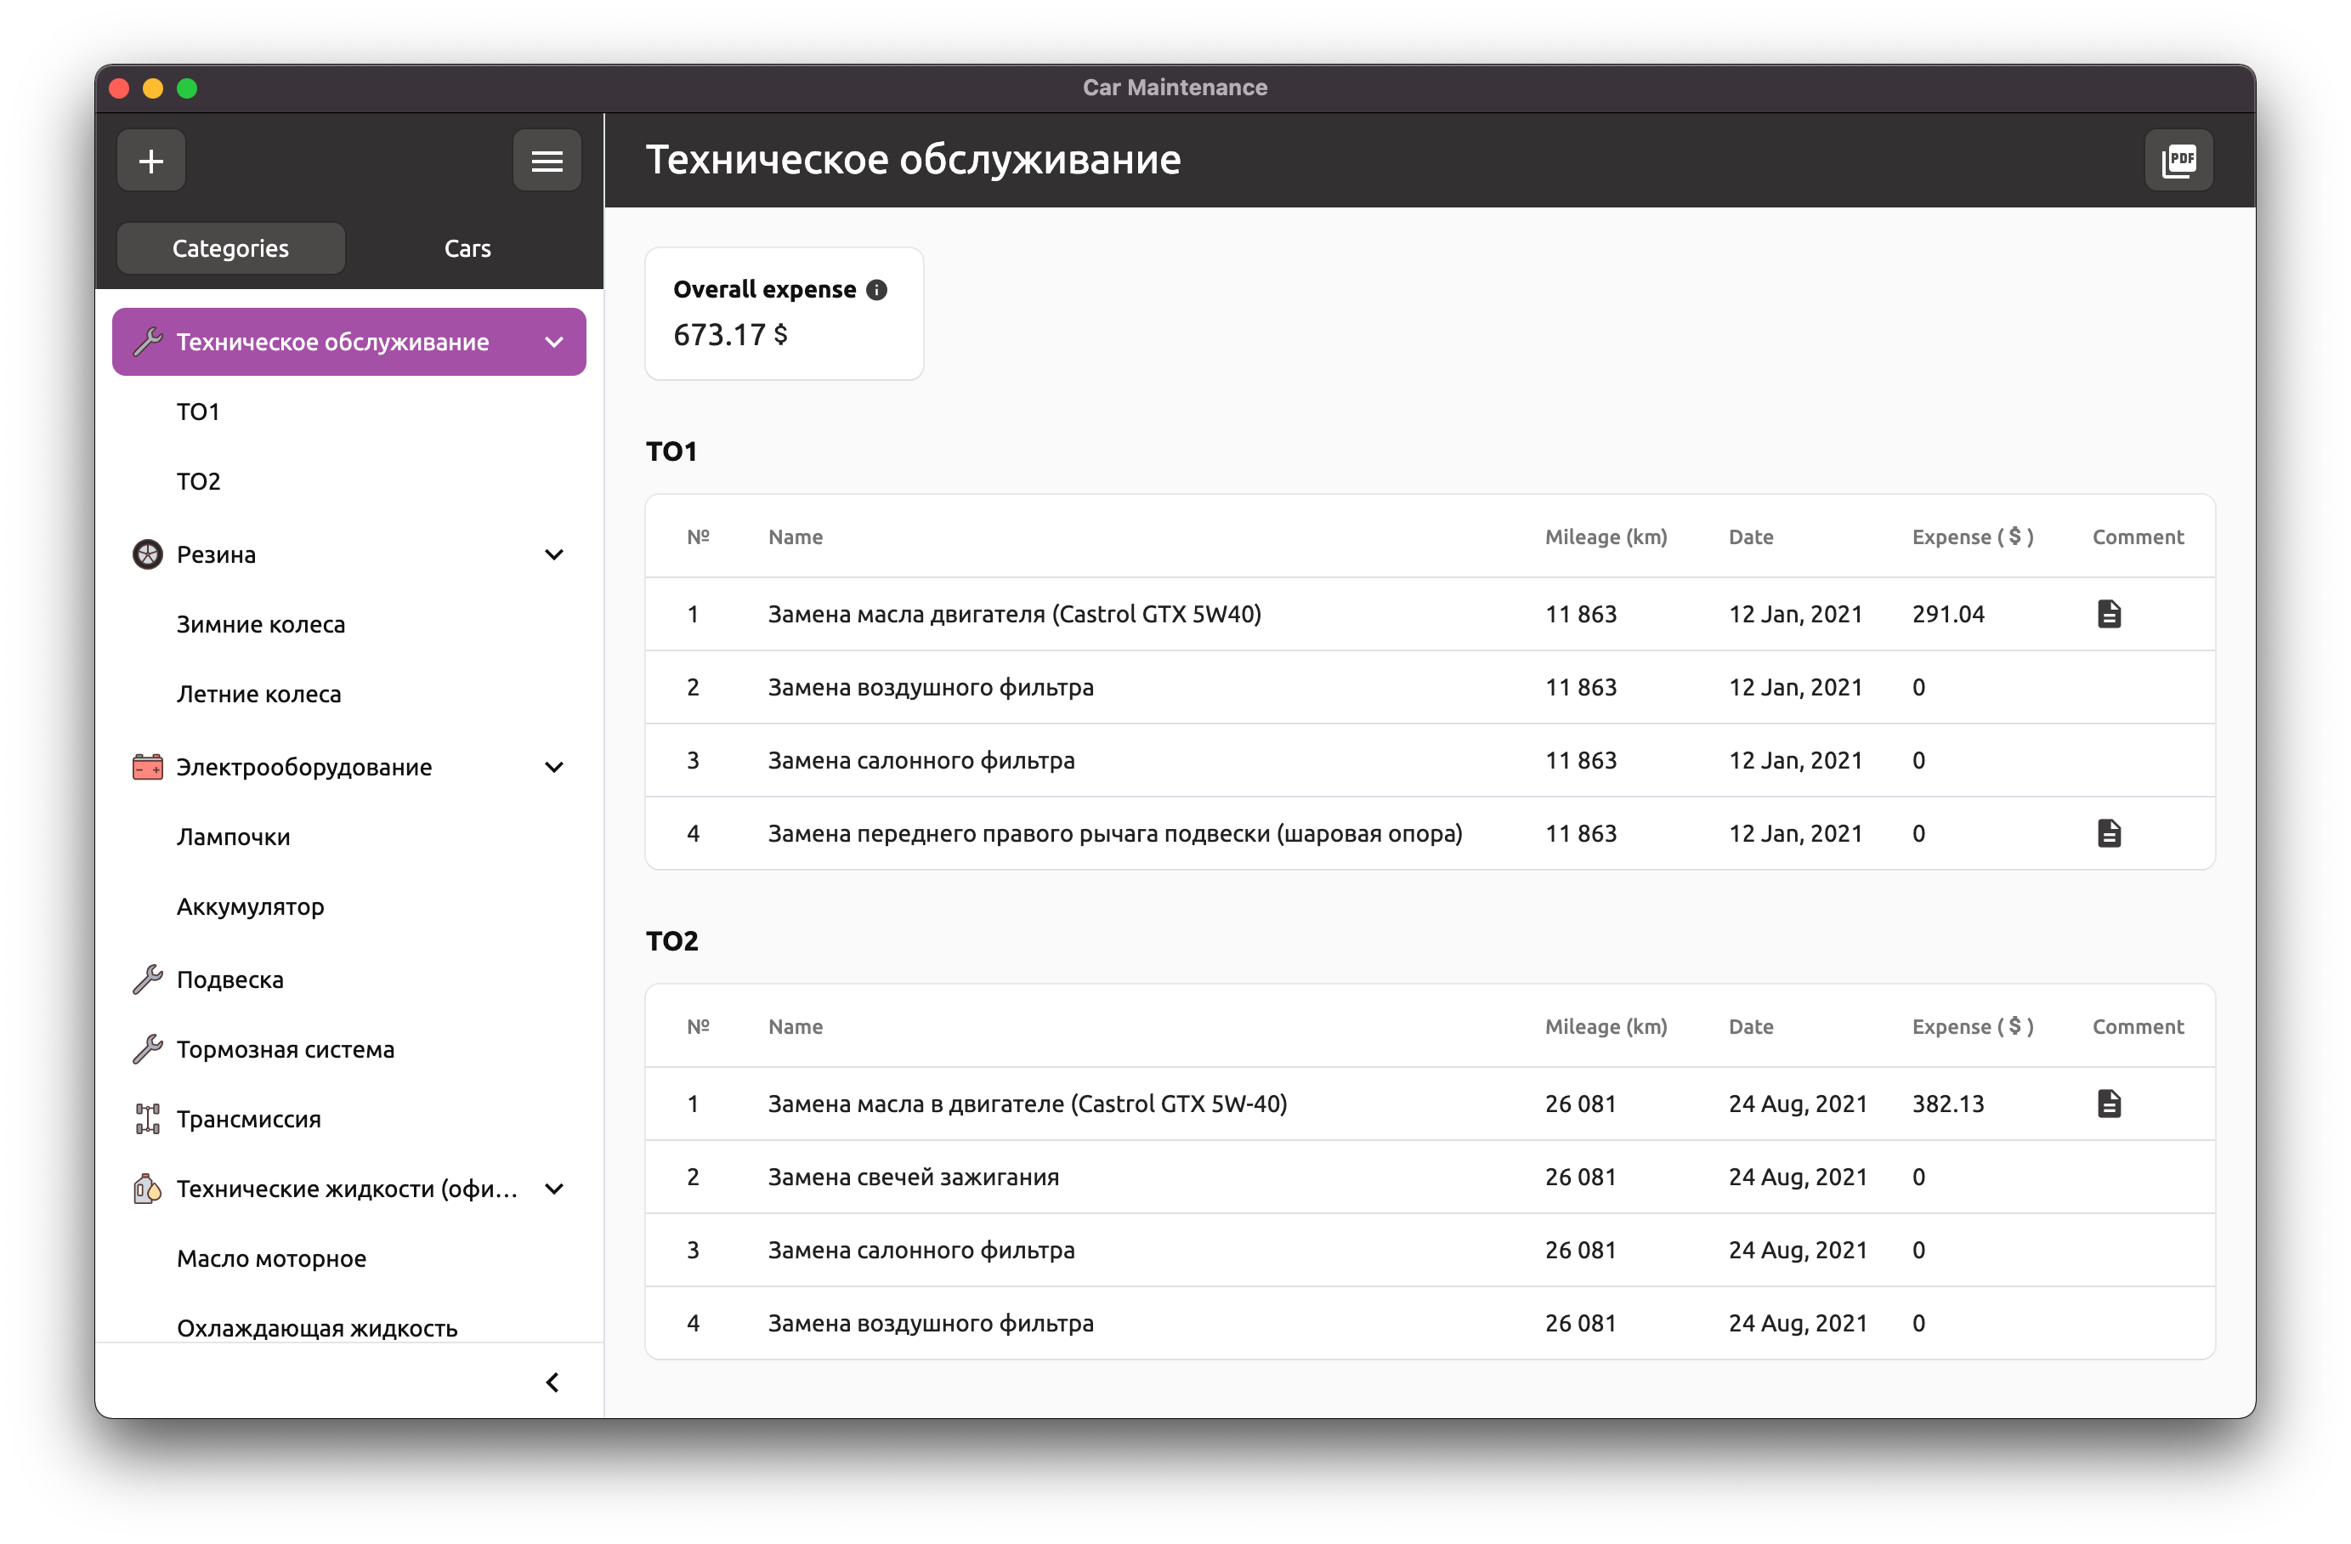
Task: Open the hamburger menu button
Action: click(x=547, y=160)
